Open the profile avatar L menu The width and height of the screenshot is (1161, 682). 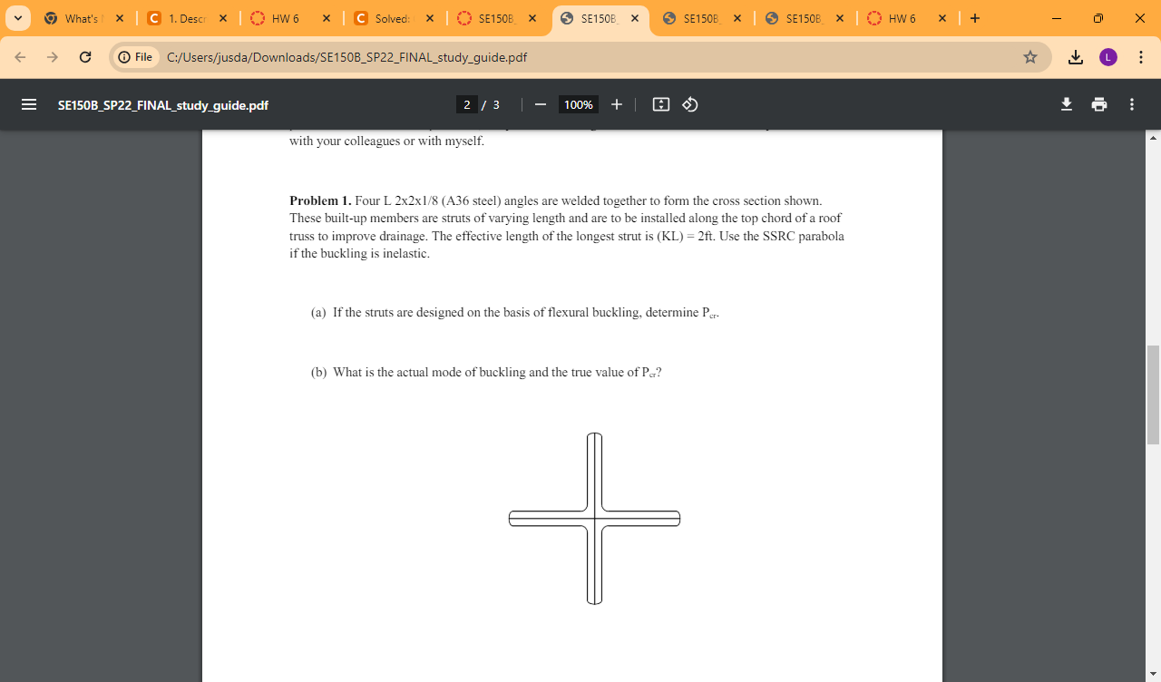(1108, 57)
